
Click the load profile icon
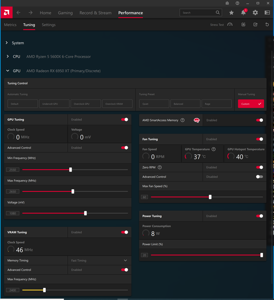coord(243,24)
